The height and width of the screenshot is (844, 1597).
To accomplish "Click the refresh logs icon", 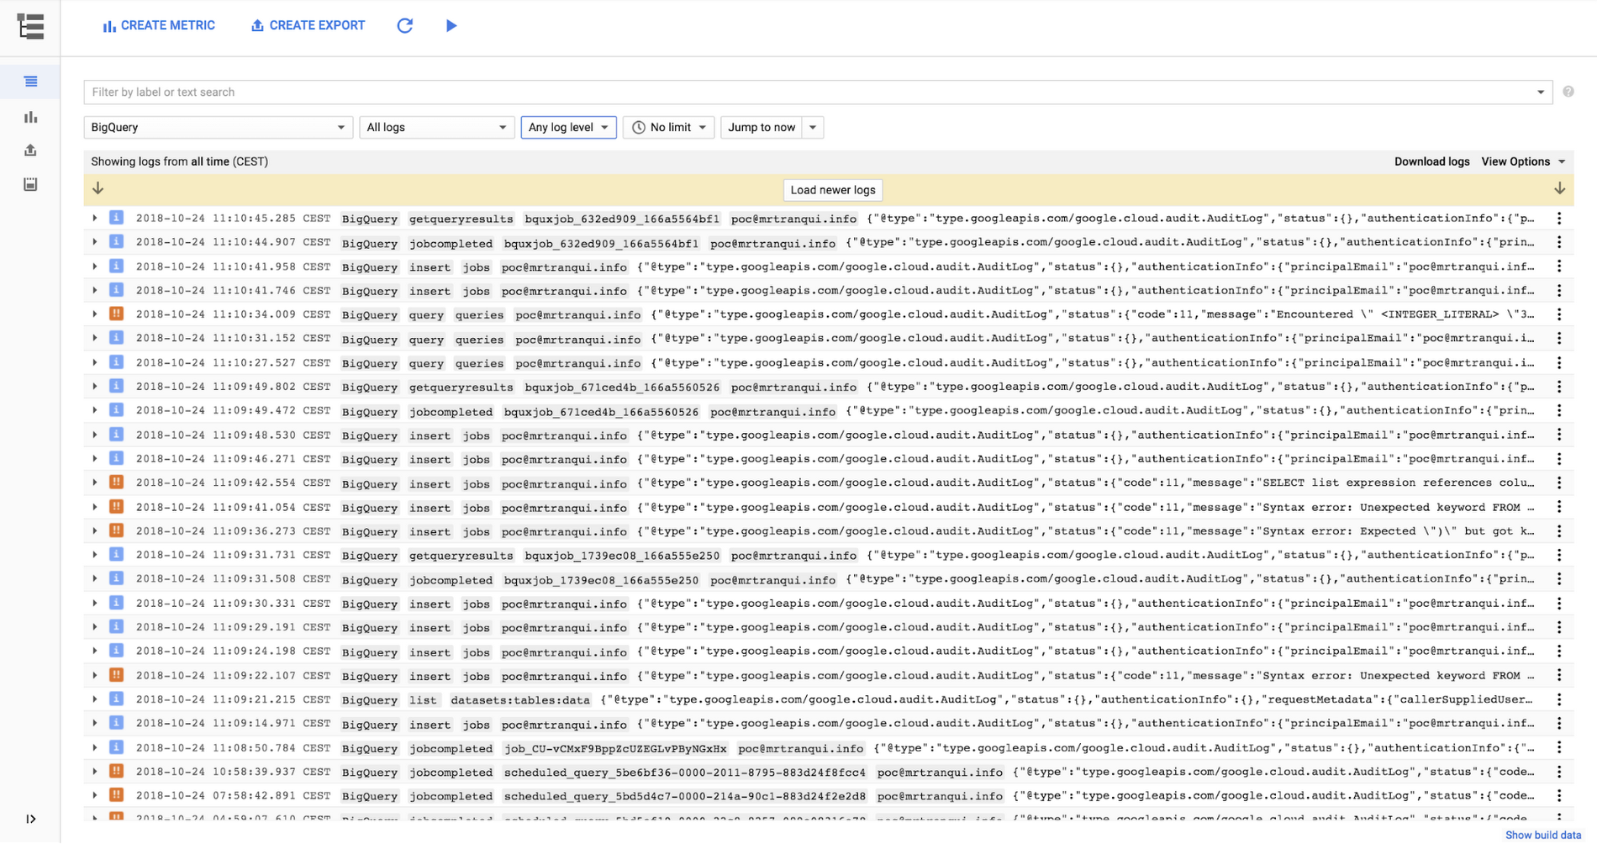I will coord(404,25).
